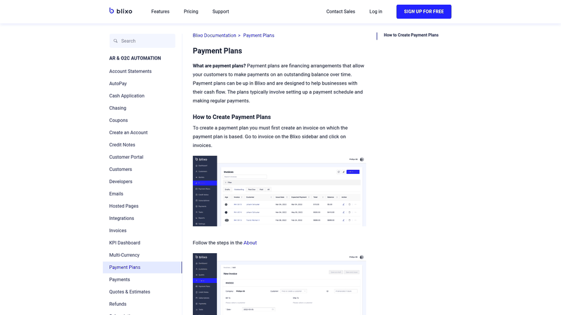This screenshot has height=315, width=561.
Task: Open Create an Account page
Action: pos(128,132)
